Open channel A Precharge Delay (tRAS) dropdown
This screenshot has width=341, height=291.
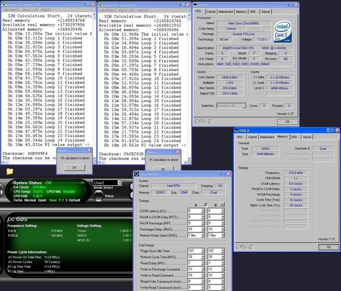[x=203, y=229]
